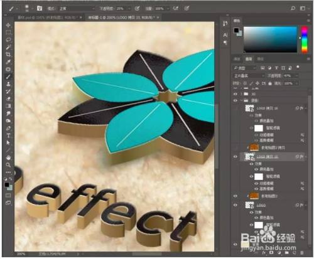This screenshot has height=259, width=314.
Task: Click smart filter mask thumbnail of LOGO copy 10
Action: (x=259, y=128)
